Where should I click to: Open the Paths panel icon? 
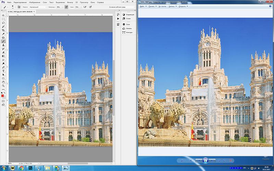point(124,32)
